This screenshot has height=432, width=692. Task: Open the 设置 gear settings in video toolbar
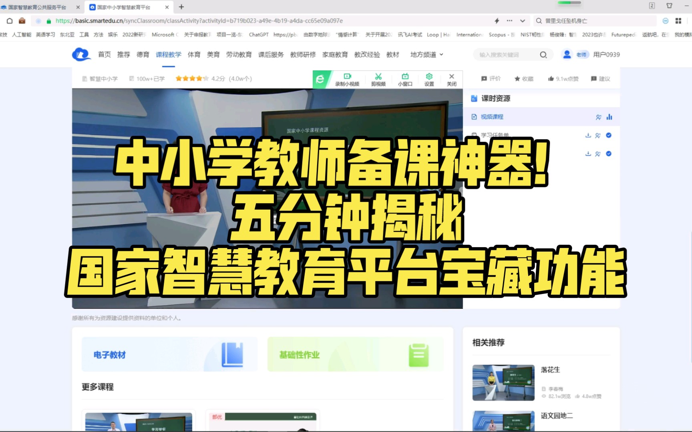[x=429, y=80]
